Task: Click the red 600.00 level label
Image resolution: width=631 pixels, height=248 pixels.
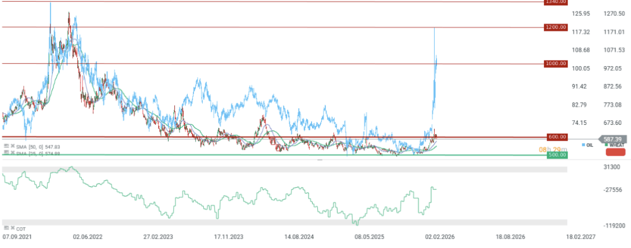Action: click(x=555, y=137)
